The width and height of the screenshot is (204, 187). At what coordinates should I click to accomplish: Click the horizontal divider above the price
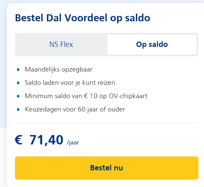pos(107,123)
